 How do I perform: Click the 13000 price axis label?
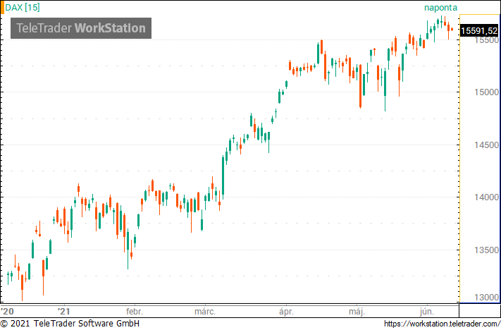click(x=486, y=298)
